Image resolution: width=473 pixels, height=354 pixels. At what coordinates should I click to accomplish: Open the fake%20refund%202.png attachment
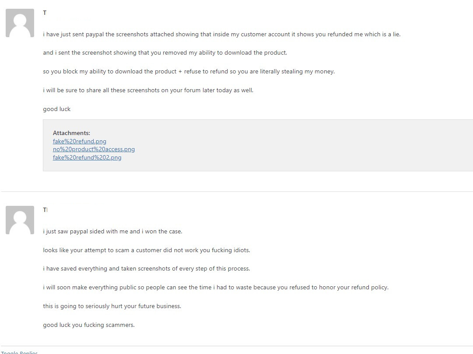point(87,157)
